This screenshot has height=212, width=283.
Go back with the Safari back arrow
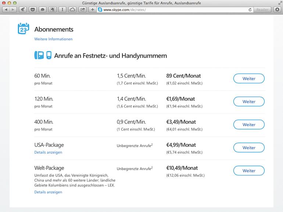pyautogui.click(x=6, y=10)
